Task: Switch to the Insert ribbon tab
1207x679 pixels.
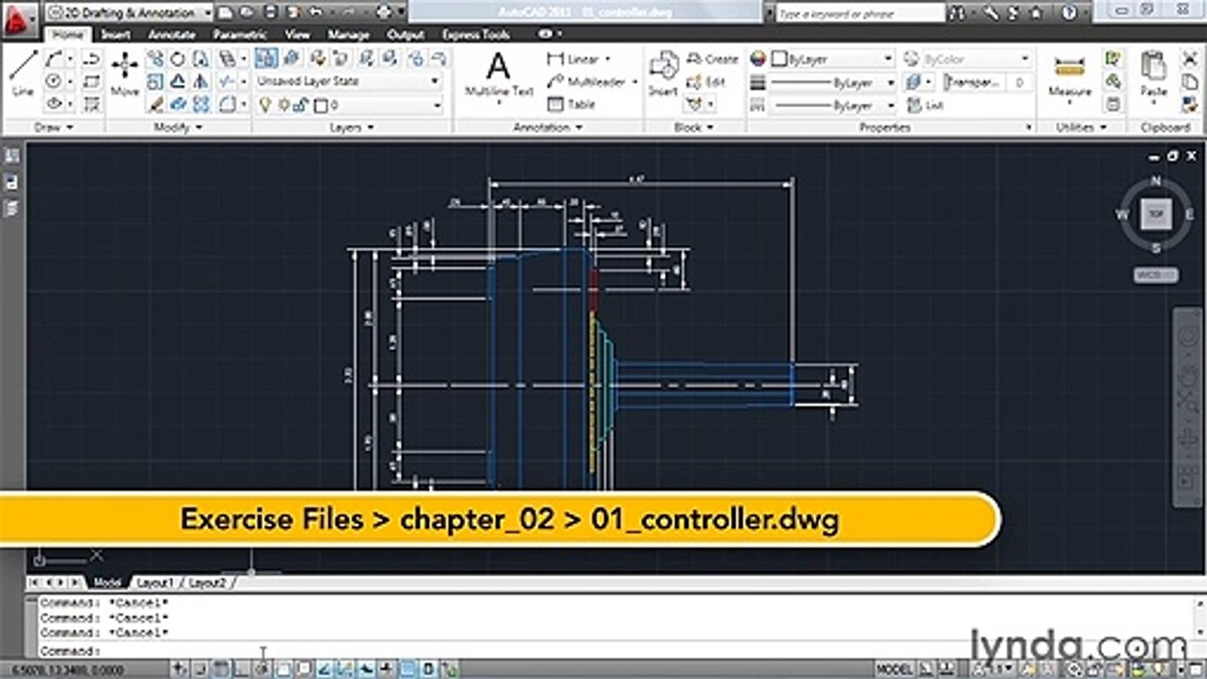Action: [x=115, y=34]
